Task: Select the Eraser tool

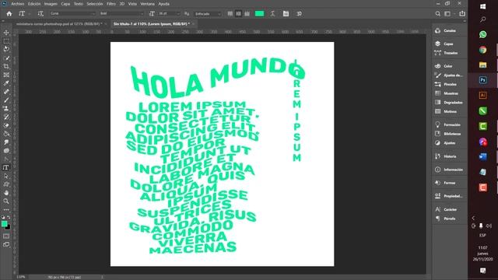Action: coord(6,125)
